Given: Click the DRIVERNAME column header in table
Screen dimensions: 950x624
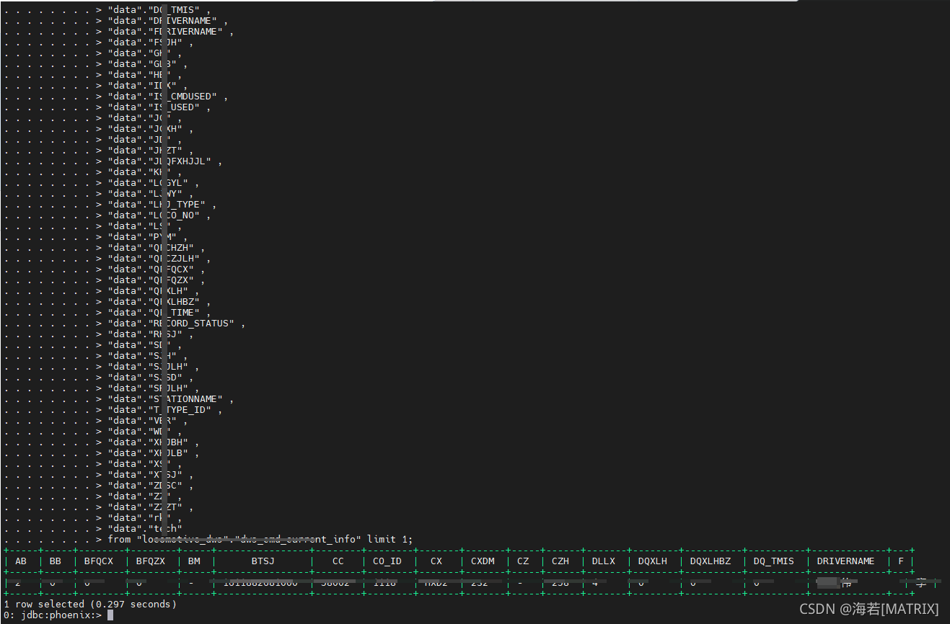Looking at the screenshot, I should (845, 561).
